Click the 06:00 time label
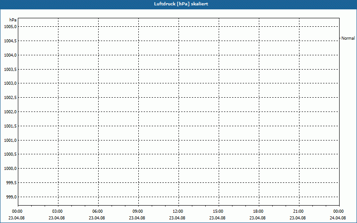 pos(98,211)
